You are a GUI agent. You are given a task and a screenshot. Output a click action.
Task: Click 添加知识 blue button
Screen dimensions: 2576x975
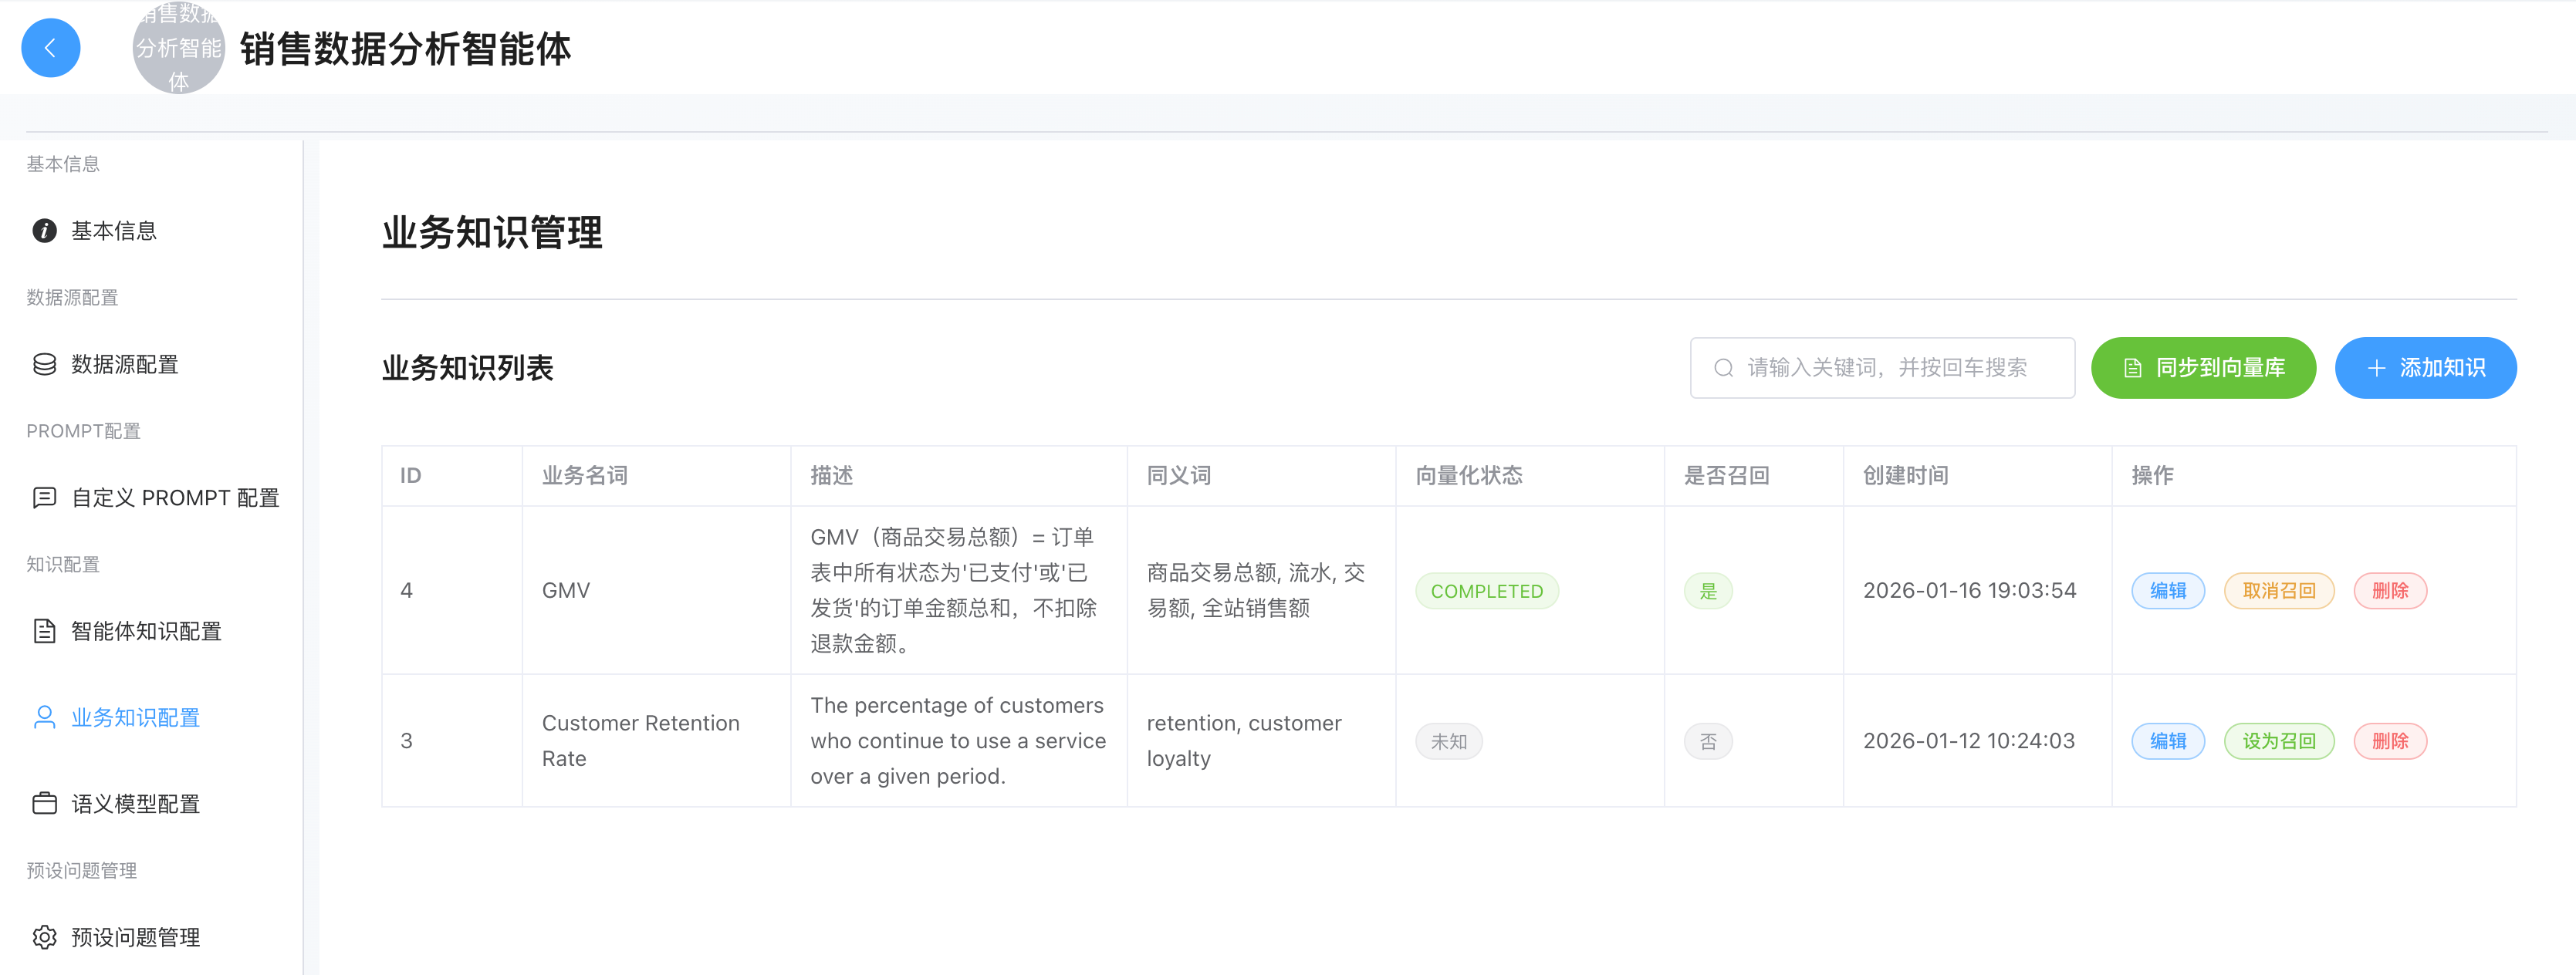(2425, 368)
